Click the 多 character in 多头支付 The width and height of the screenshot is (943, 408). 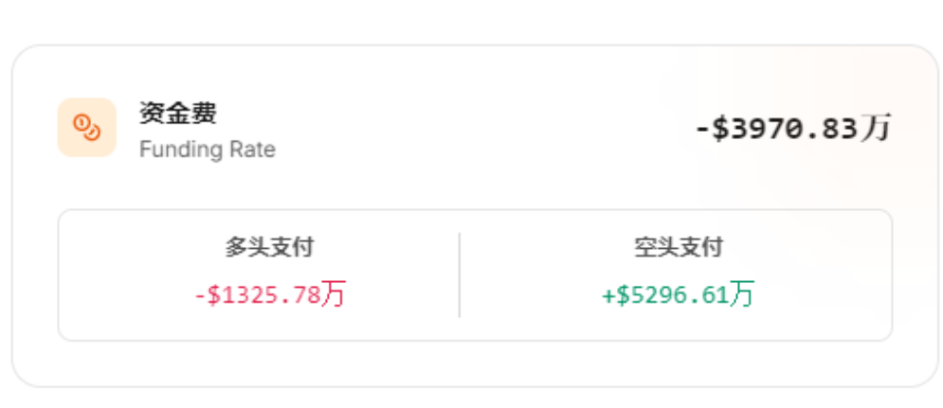pyautogui.click(x=236, y=248)
